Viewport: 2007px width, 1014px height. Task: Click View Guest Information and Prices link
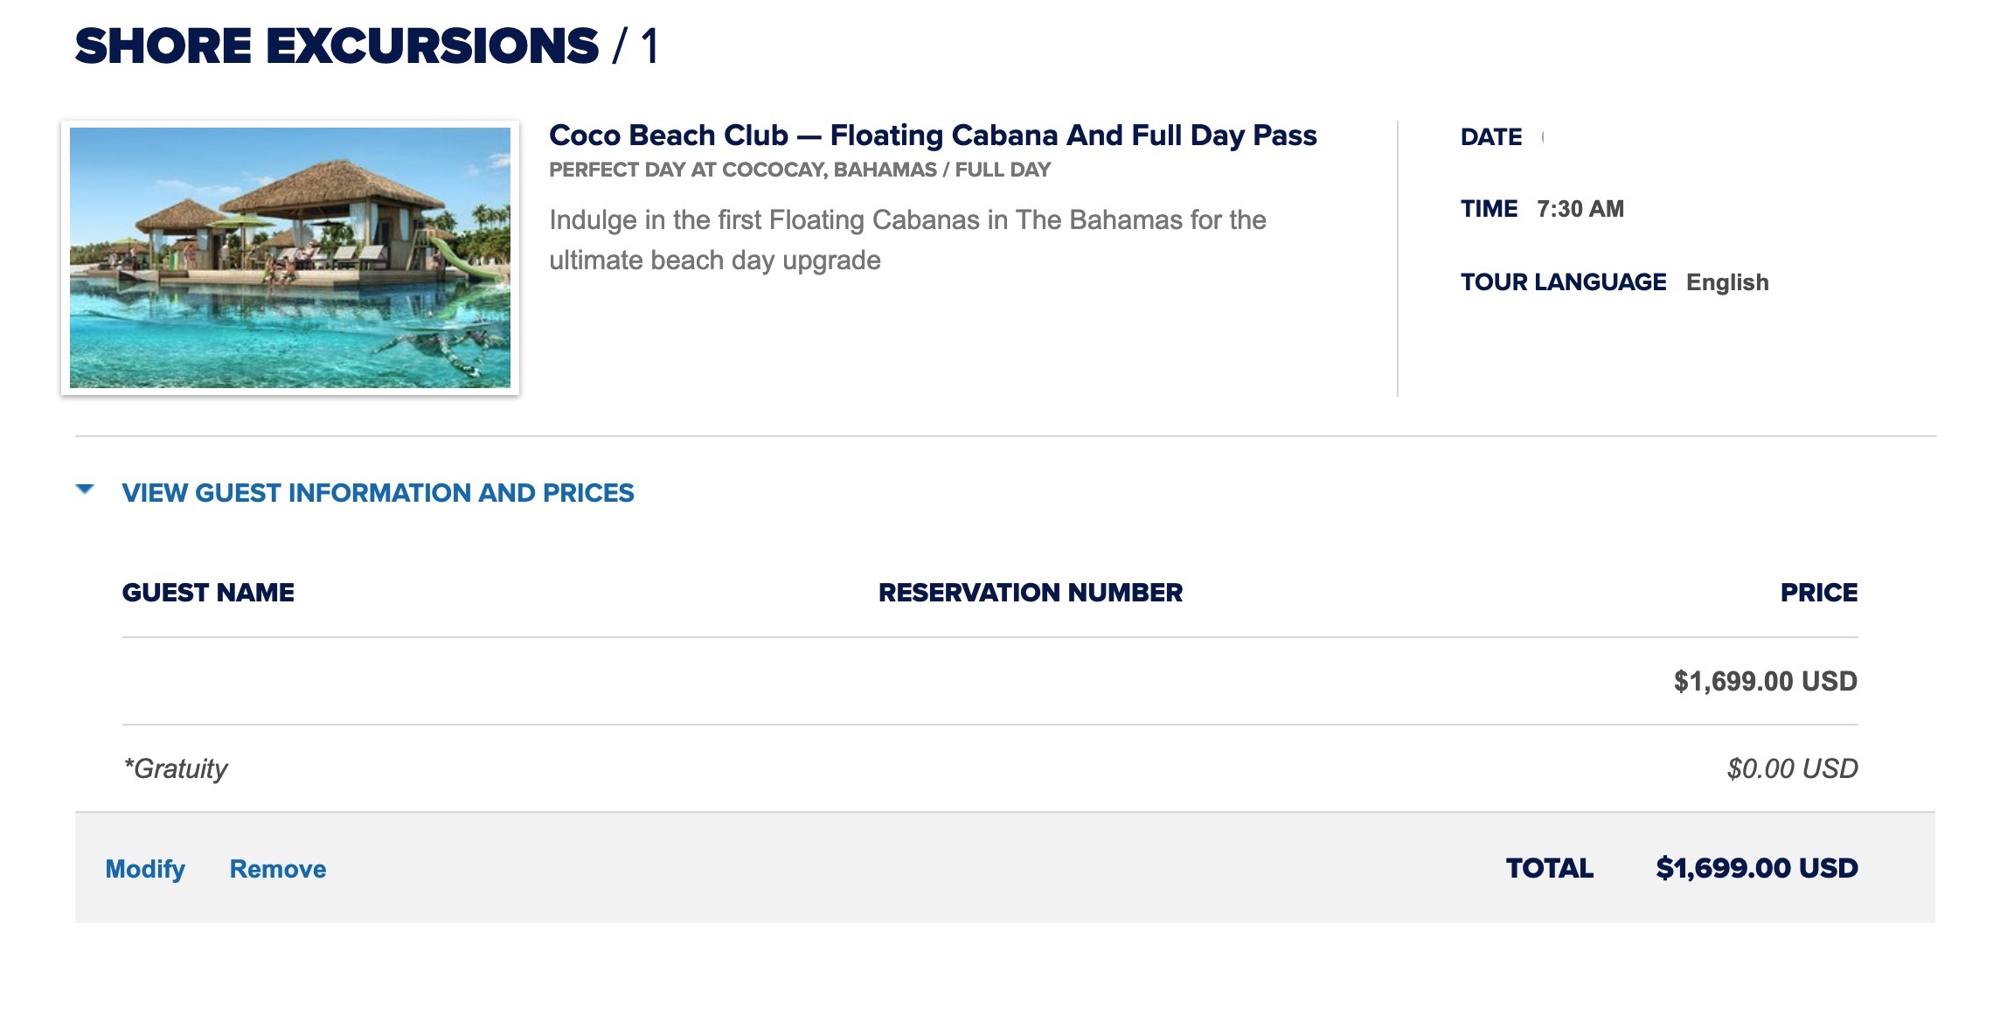click(x=378, y=493)
